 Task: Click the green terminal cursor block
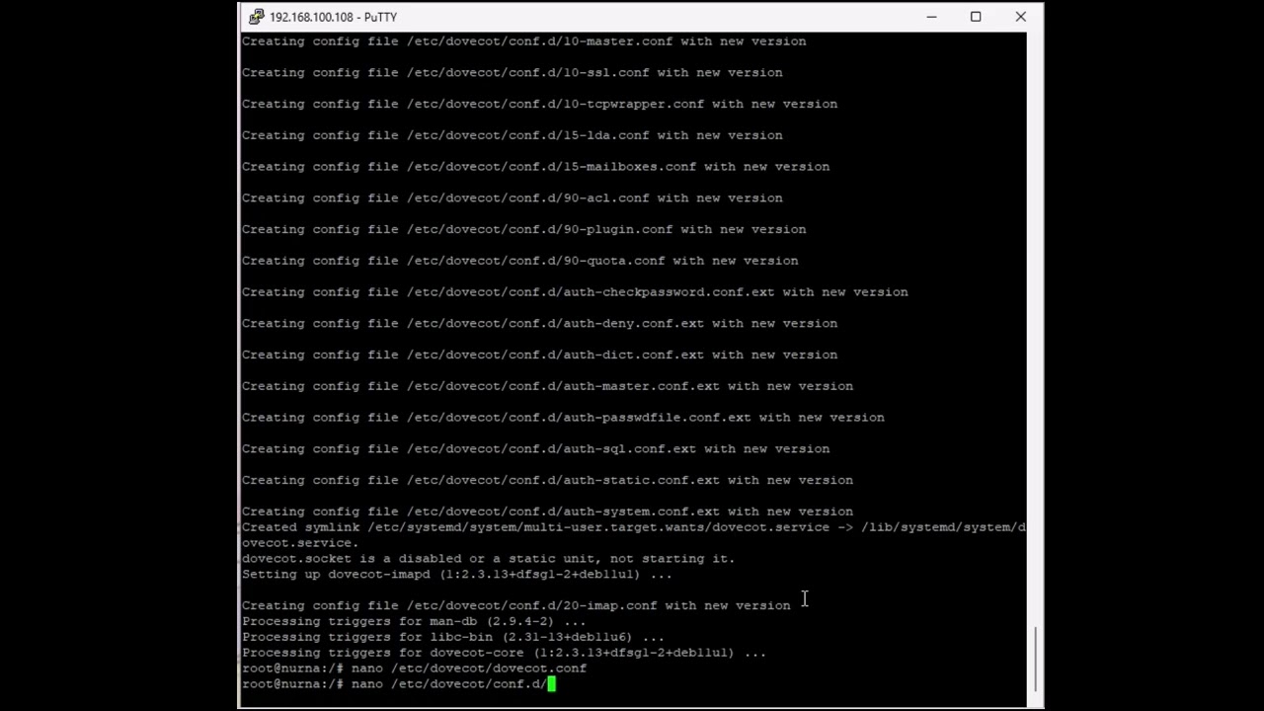552,683
